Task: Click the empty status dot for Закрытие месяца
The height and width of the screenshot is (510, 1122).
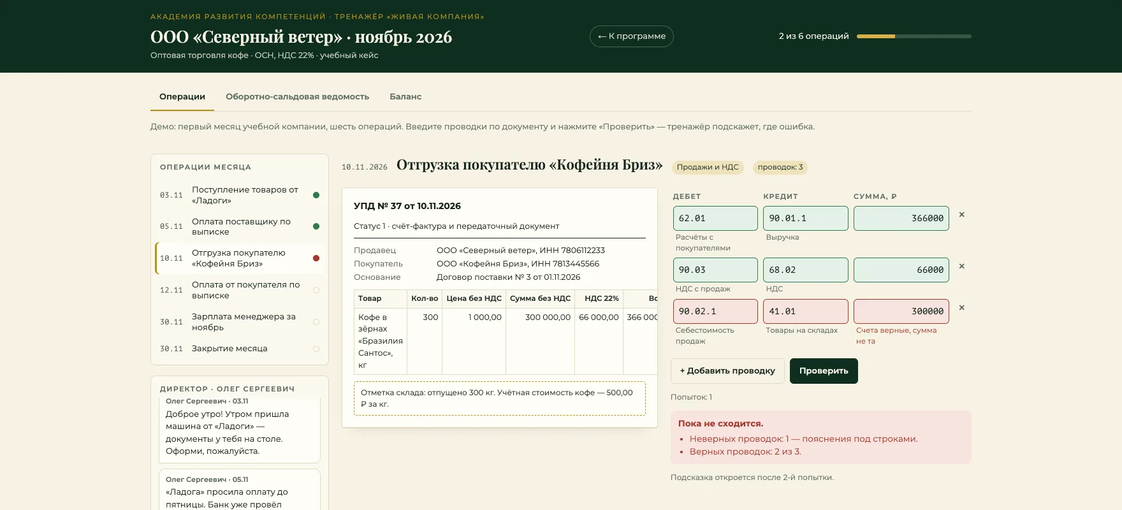Action: point(316,349)
